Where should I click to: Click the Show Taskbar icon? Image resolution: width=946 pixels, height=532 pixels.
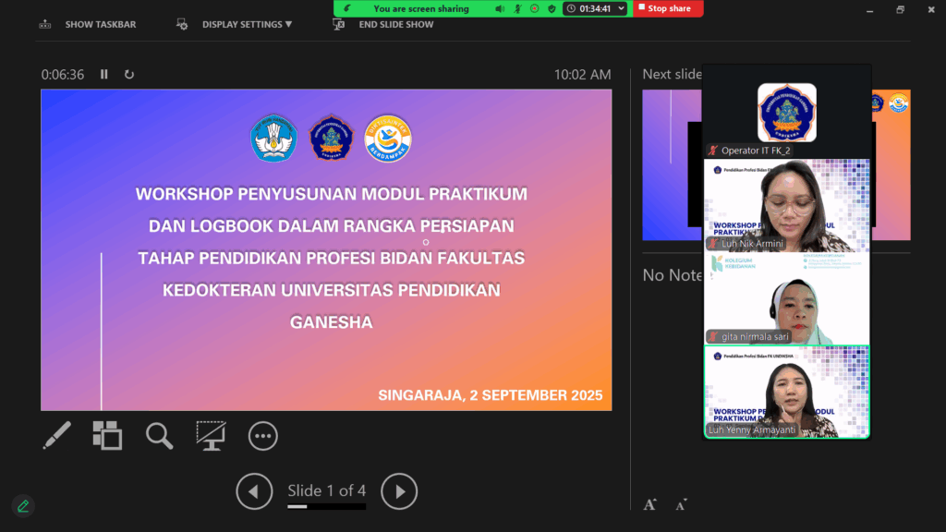[x=44, y=24]
